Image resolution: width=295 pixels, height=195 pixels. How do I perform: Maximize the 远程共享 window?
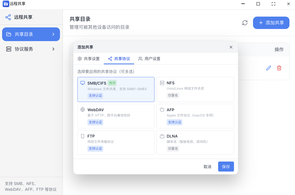point(258,4)
